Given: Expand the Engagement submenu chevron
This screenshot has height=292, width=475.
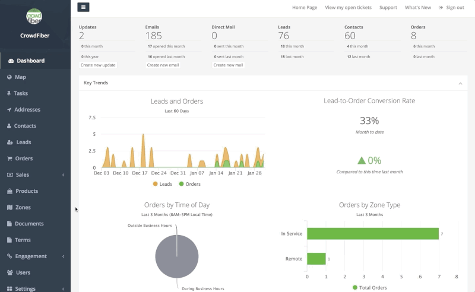Looking at the screenshot, I should tap(63, 256).
